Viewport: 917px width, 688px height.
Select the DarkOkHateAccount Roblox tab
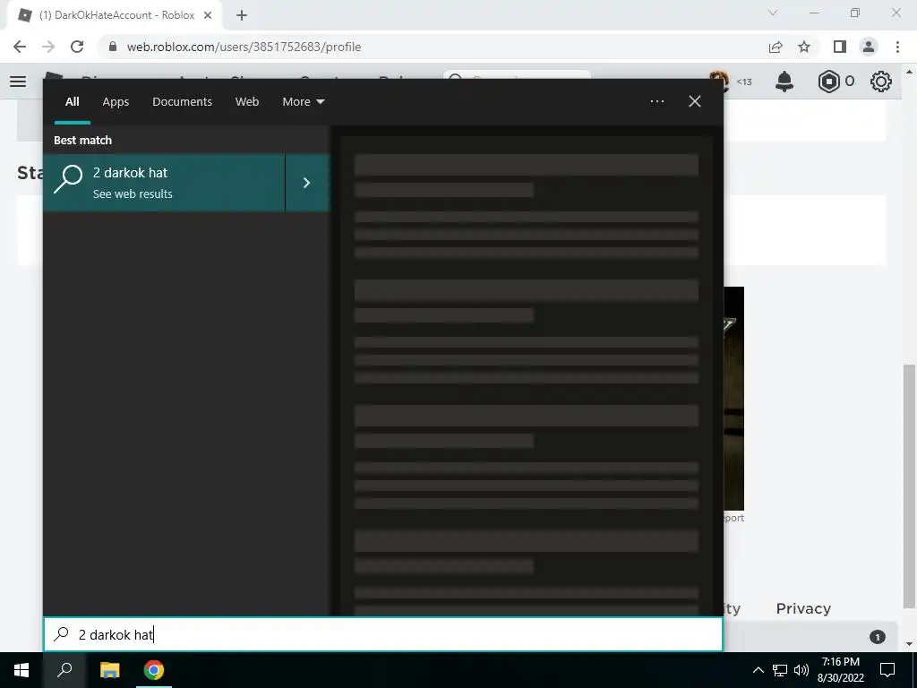[114, 15]
